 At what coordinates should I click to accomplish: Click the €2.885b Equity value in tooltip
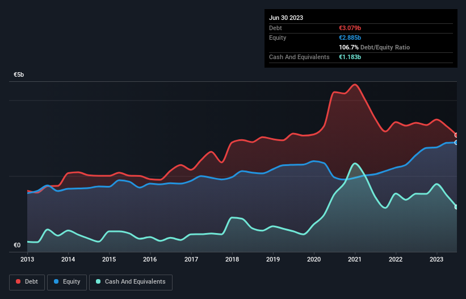pyautogui.click(x=350, y=38)
